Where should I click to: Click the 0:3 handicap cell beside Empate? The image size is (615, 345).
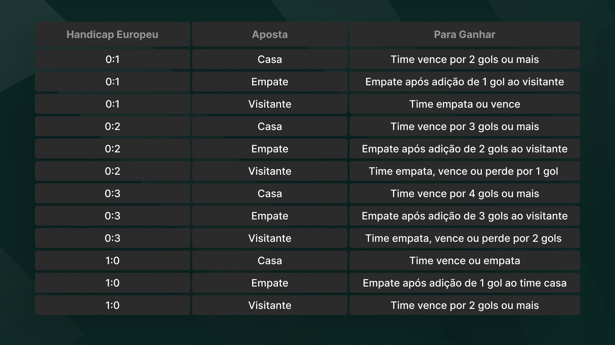point(112,216)
